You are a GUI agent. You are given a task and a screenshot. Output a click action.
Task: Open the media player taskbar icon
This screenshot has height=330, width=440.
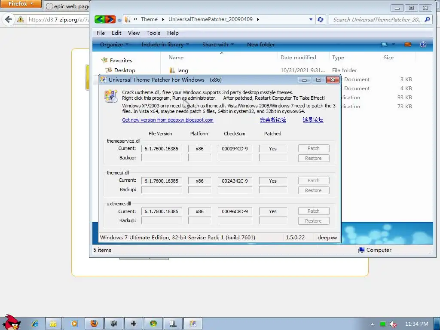click(x=74, y=324)
